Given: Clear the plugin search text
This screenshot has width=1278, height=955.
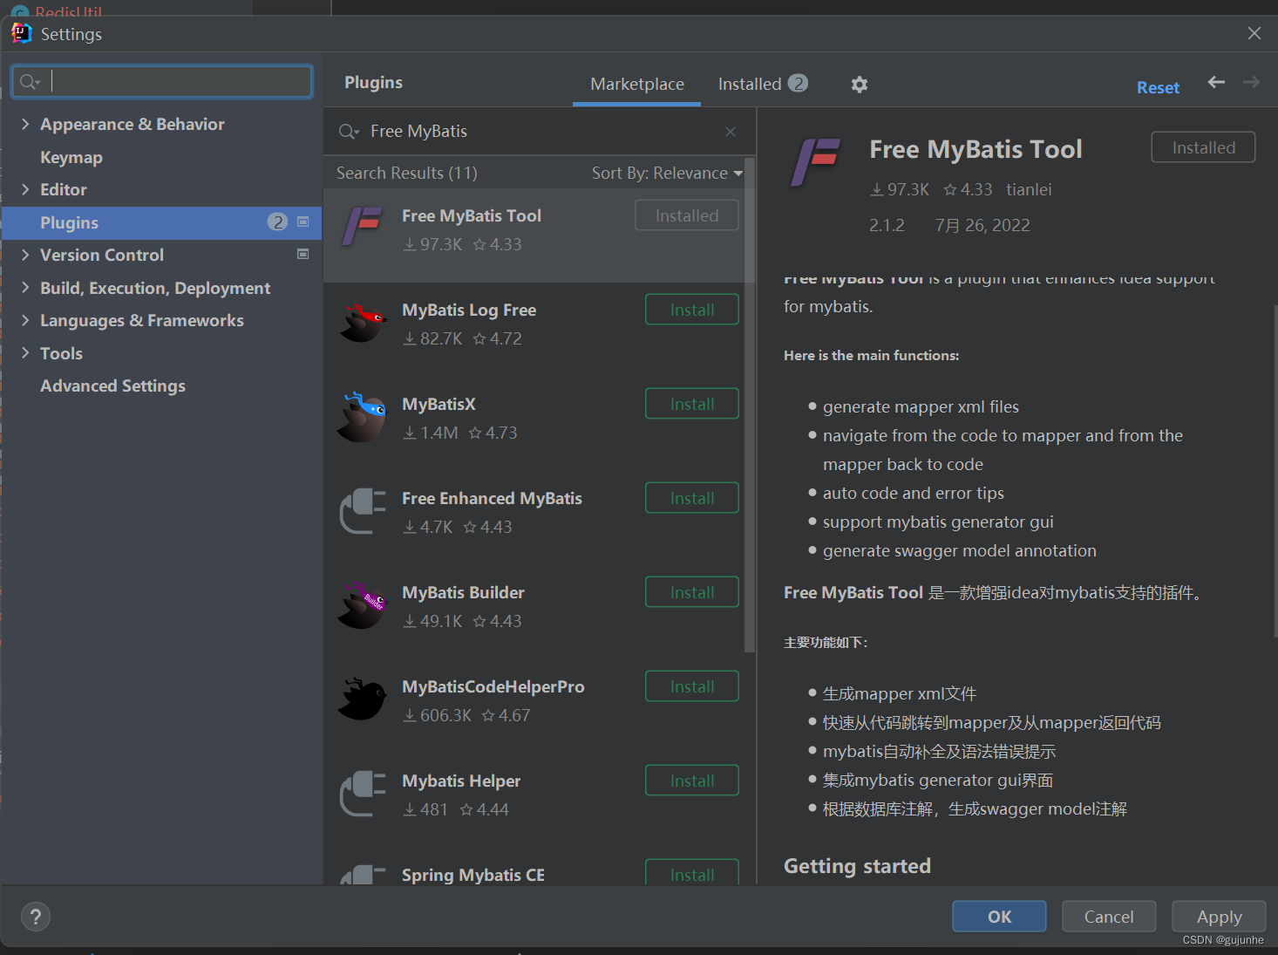Looking at the screenshot, I should [731, 132].
